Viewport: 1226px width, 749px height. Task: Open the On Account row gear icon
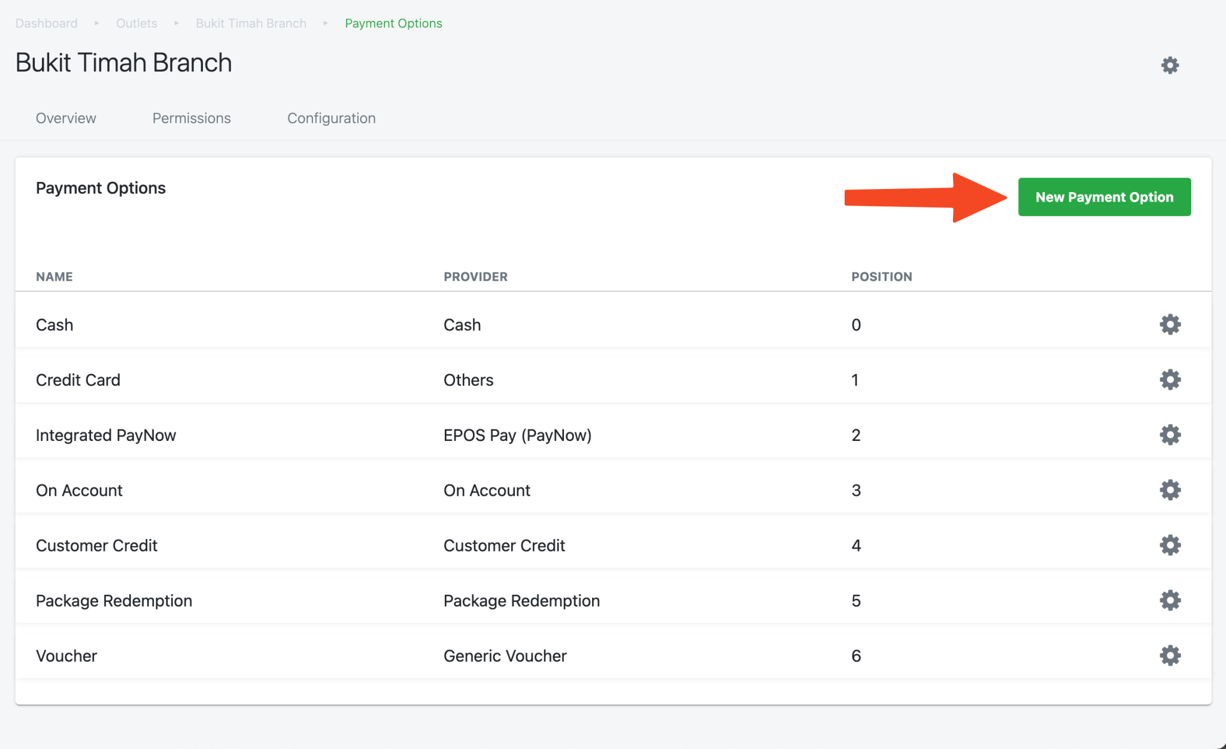pyautogui.click(x=1170, y=490)
